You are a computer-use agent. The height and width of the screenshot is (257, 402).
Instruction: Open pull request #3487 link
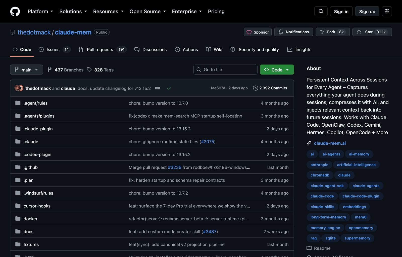coord(210,231)
